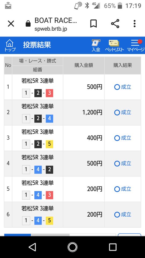This screenshot has width=145, height=258.
Task: Tap the BOAT RACE page title
Action: click(x=56, y=21)
